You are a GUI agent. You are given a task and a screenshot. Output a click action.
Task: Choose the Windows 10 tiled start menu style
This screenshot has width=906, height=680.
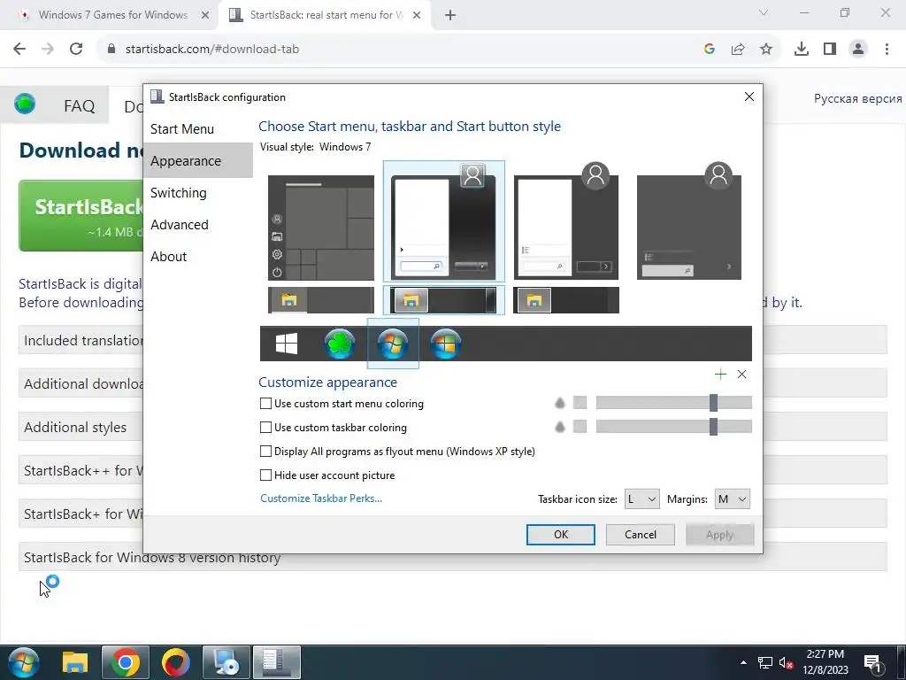[320, 228]
